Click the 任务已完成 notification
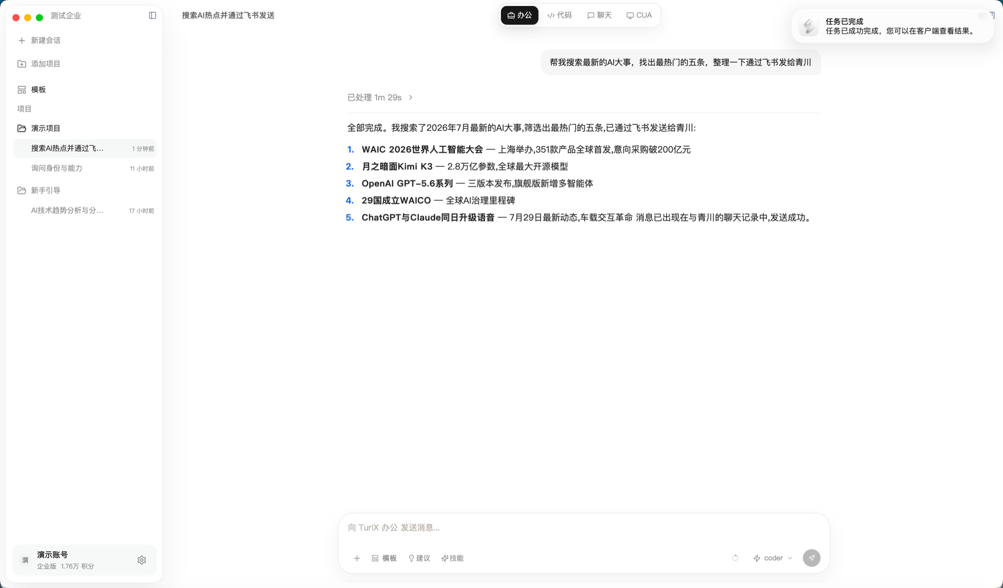Screen dimensions: 1003x588 pos(892,26)
